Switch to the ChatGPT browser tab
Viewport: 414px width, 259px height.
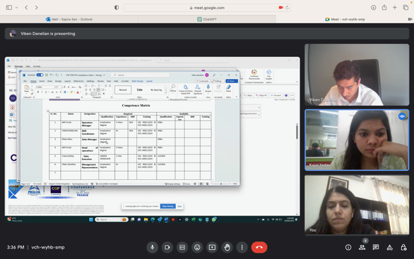coord(207,19)
